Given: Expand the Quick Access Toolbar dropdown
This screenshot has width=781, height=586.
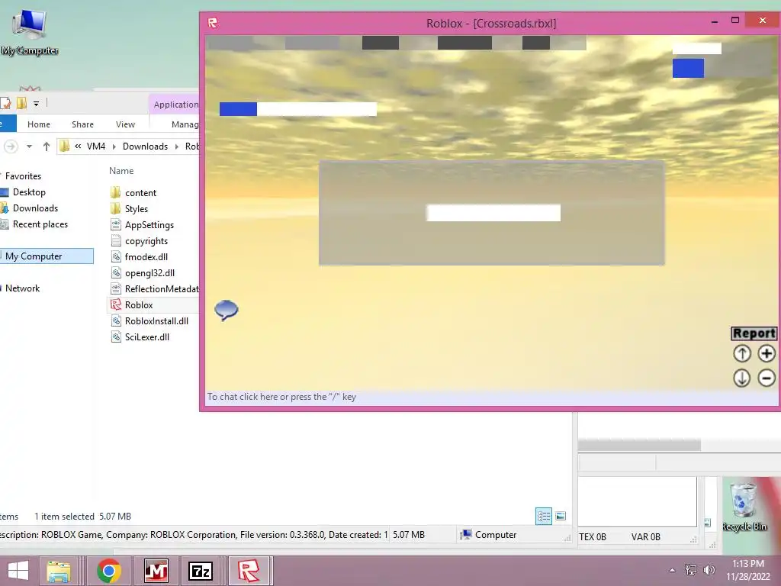Looking at the screenshot, I should [x=37, y=104].
